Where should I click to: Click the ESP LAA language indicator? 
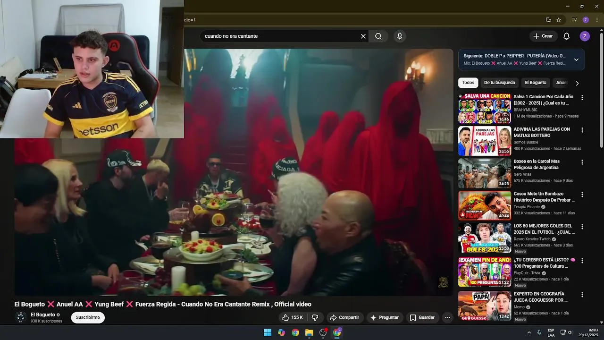click(551, 332)
